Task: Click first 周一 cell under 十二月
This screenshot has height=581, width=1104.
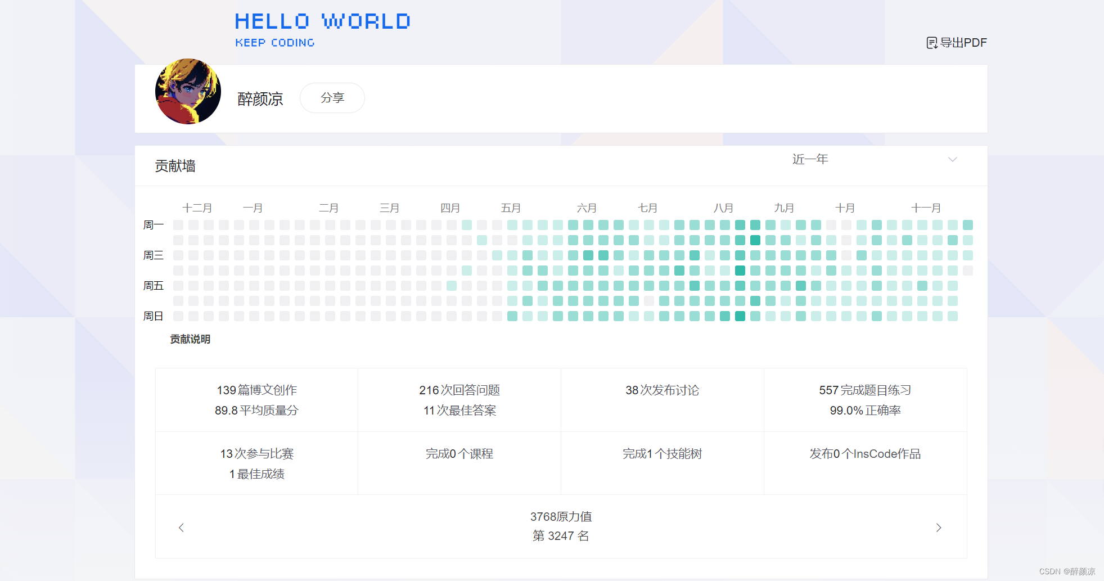Action: pyautogui.click(x=178, y=225)
